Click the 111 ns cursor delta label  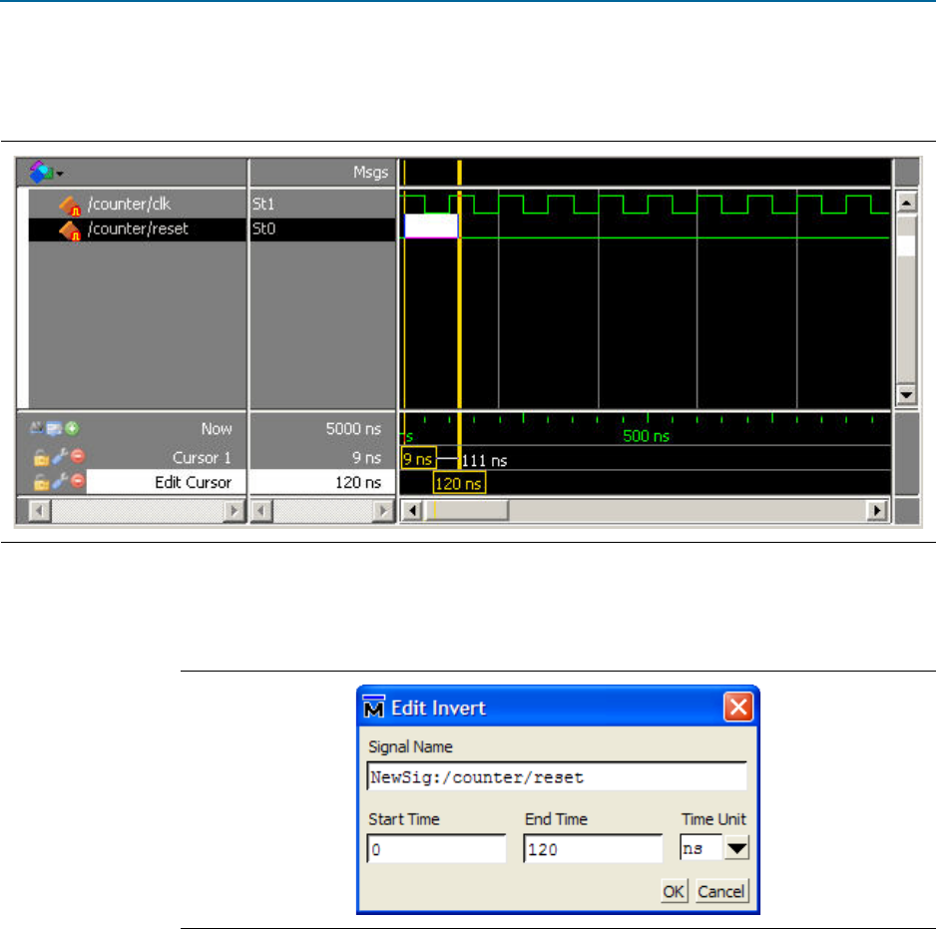[x=484, y=461]
